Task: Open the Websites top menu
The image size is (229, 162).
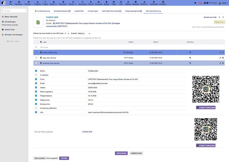Action: pos(128,3)
